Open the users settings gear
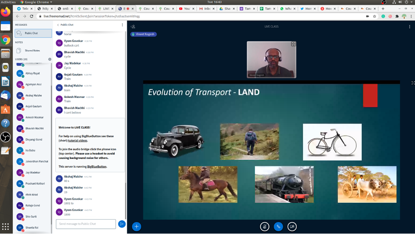The image size is (415, 234). click(49, 59)
